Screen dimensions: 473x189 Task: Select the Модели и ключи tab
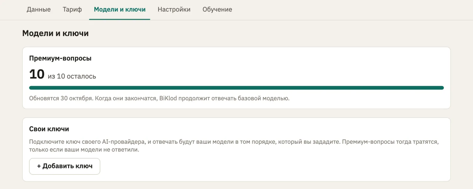[x=120, y=10]
